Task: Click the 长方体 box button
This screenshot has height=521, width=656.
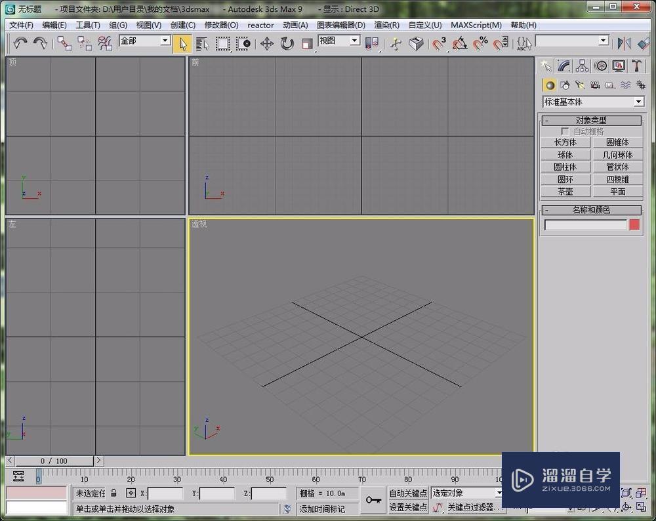Action: [x=565, y=142]
